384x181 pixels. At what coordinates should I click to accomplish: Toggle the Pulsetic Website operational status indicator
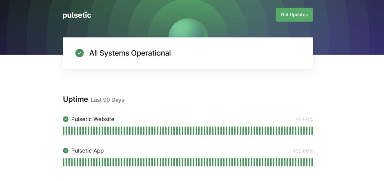coord(66,119)
